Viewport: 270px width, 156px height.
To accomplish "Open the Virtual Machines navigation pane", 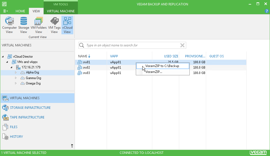I will pos(37,98).
